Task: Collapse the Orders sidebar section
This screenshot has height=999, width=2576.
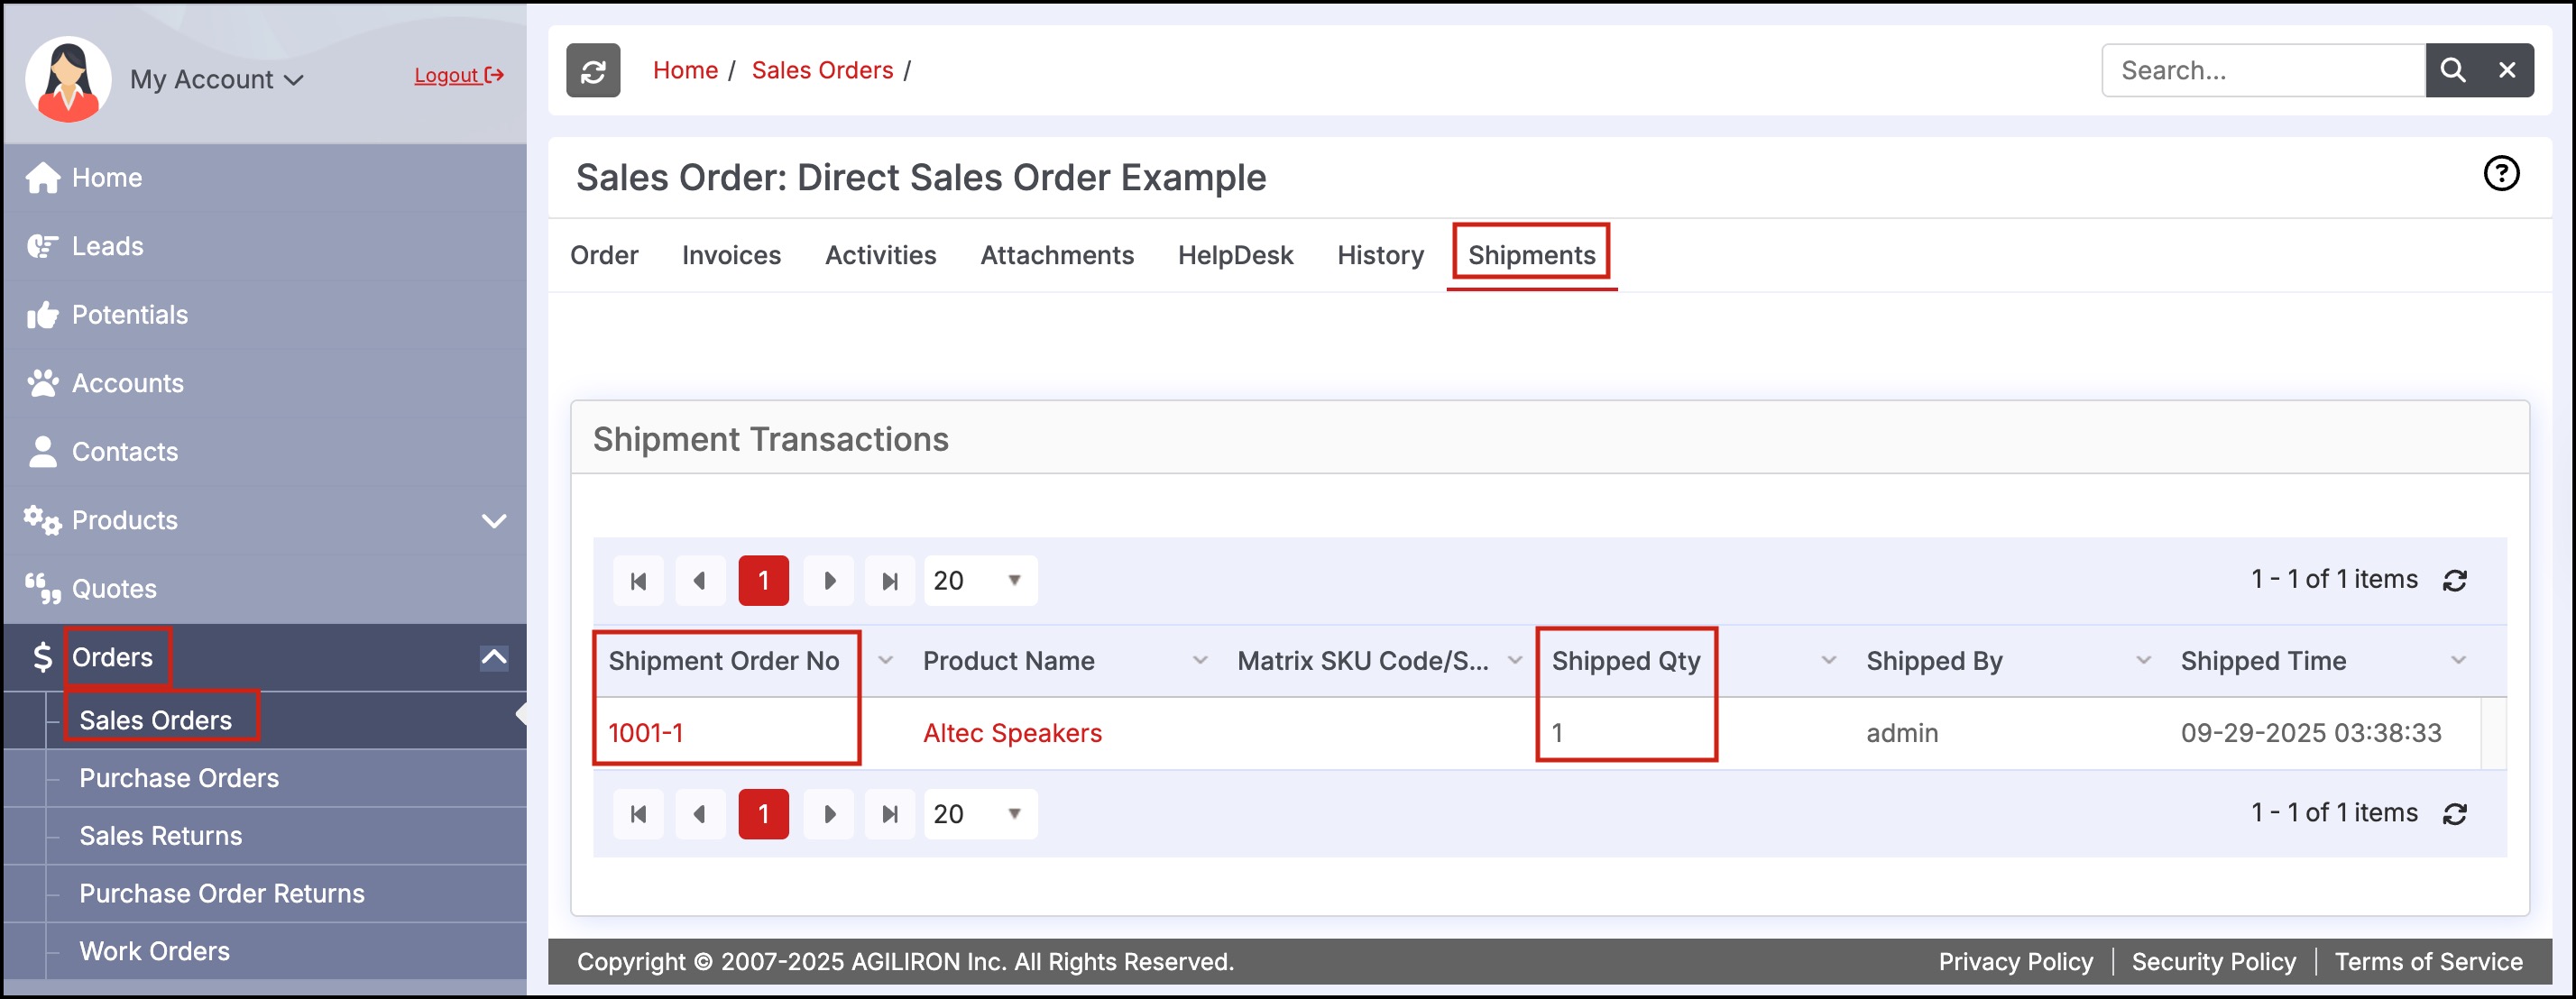Action: coord(494,657)
